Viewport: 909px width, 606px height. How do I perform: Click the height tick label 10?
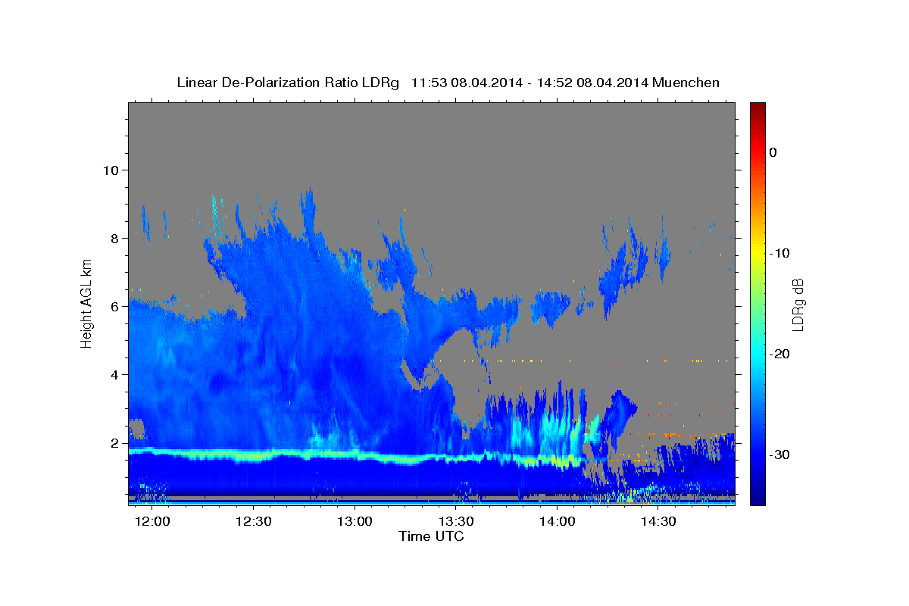tap(110, 170)
